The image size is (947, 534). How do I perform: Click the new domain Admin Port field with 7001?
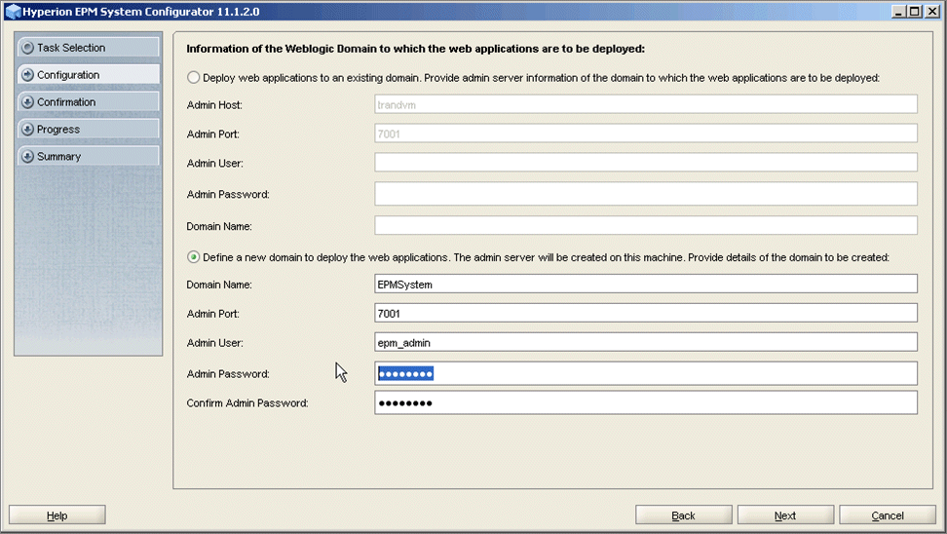click(x=646, y=313)
